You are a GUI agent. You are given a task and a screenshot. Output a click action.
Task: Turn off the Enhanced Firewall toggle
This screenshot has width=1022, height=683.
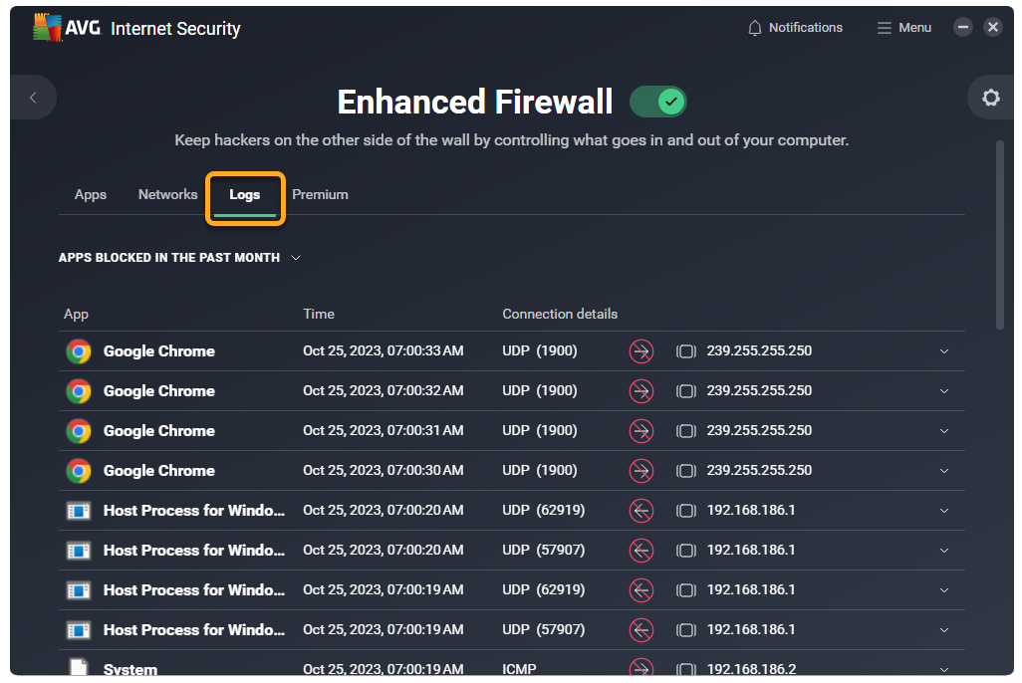658,102
